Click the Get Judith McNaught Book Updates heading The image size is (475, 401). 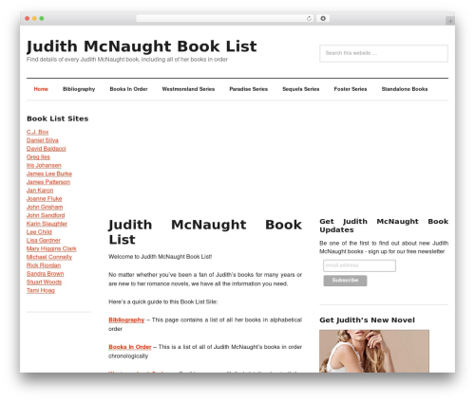pyautogui.click(x=384, y=226)
